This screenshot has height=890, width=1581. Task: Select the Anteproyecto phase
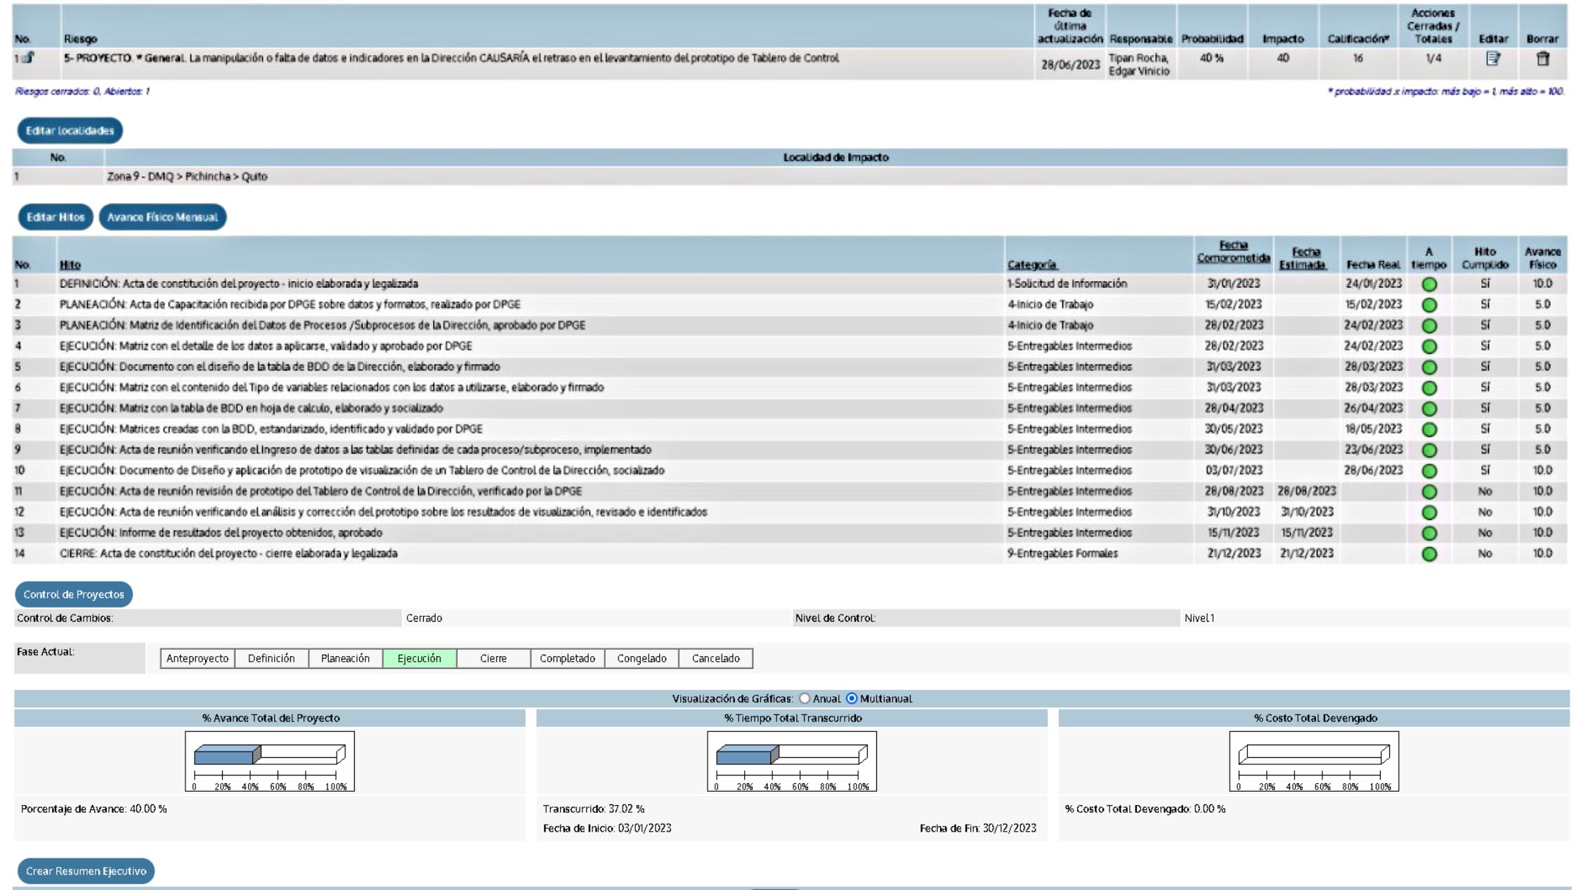click(197, 658)
